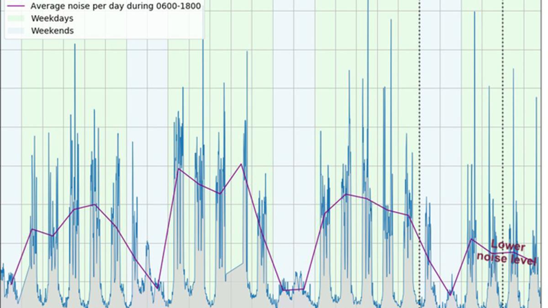Image resolution: width=548 pixels, height=308 pixels.
Task: Click the purple peak just after the left dotted line
Action: [x=472, y=239]
